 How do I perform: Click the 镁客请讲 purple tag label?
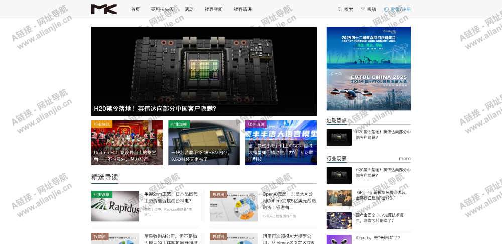[x=256, y=124]
